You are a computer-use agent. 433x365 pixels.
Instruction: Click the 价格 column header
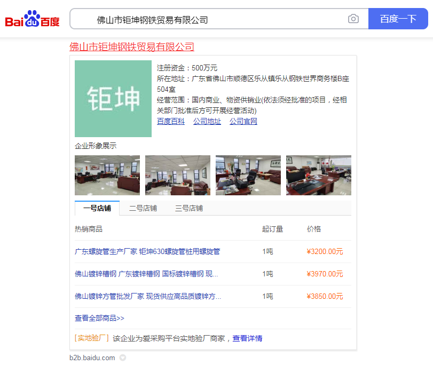(x=314, y=229)
